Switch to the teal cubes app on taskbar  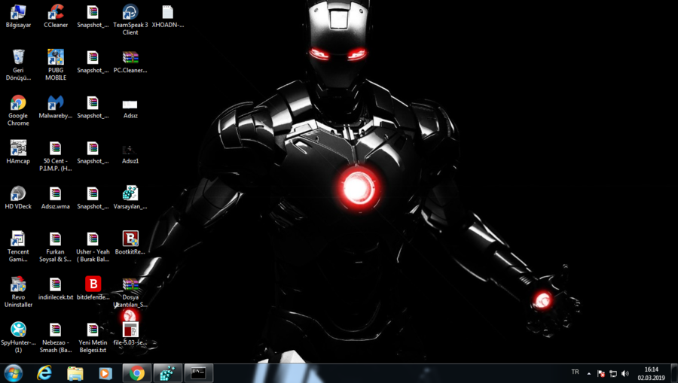tap(168, 373)
